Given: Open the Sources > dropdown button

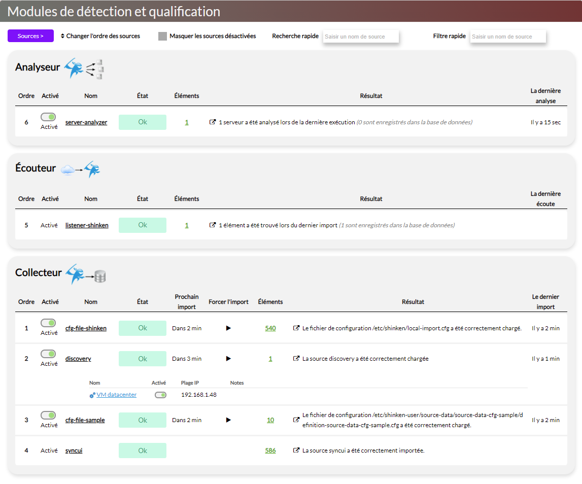Looking at the screenshot, I should tap(30, 36).
